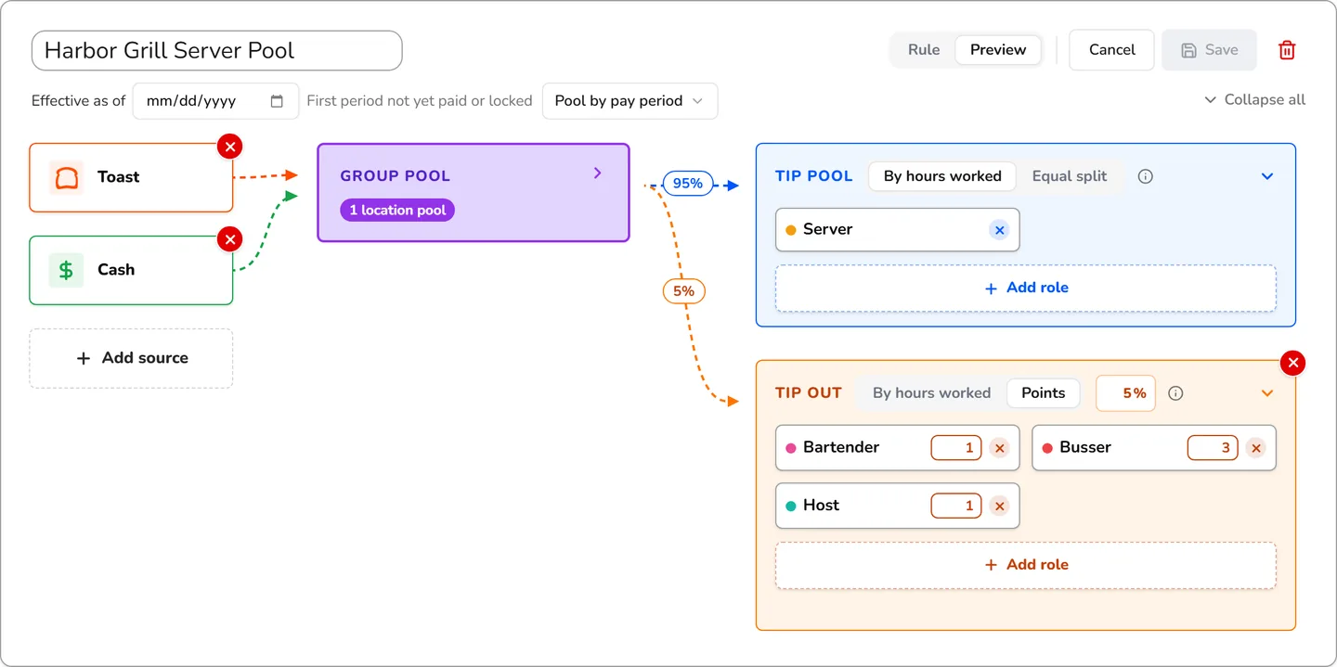Screen dimensions: 1337x667
Task: Remove the Tip Out block with red X
Action: point(1292,363)
